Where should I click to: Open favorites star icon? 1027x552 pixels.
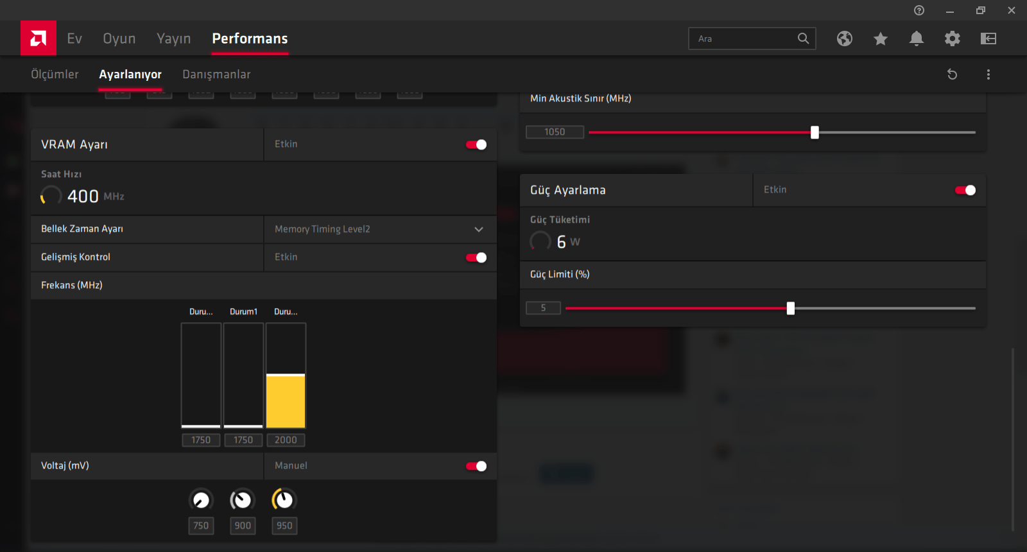(881, 39)
